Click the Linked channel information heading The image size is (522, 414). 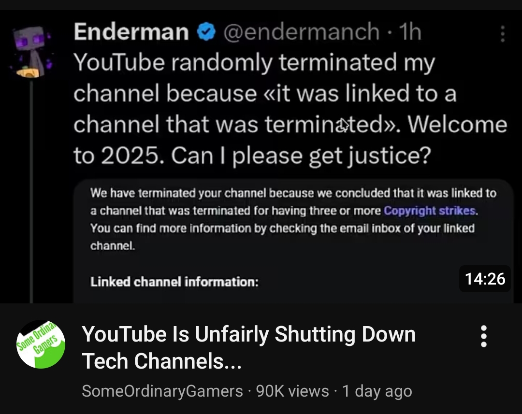coord(174,282)
